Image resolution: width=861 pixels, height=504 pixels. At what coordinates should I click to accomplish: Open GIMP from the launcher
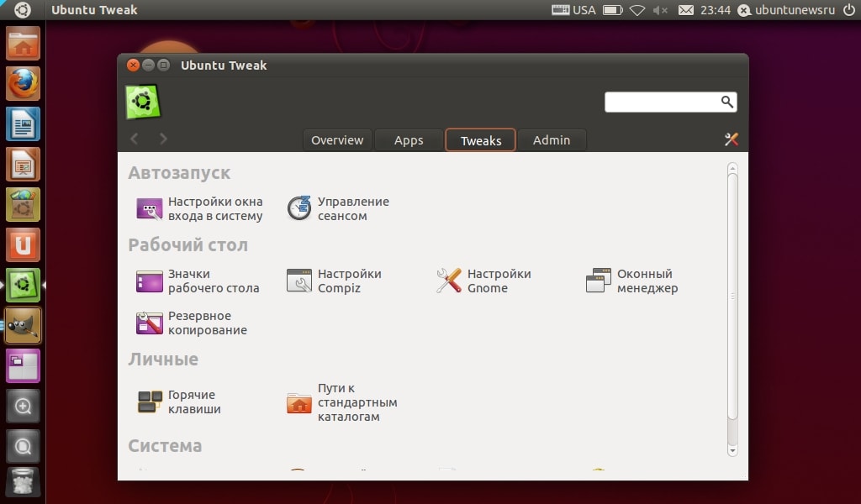(23, 325)
